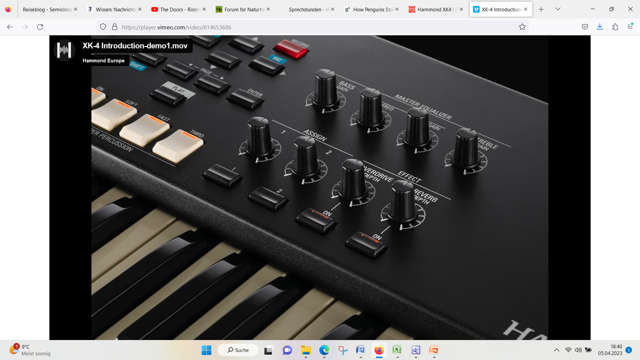Open the Firefox extensions menu
This screenshot has width=640, height=360.
(x=615, y=27)
